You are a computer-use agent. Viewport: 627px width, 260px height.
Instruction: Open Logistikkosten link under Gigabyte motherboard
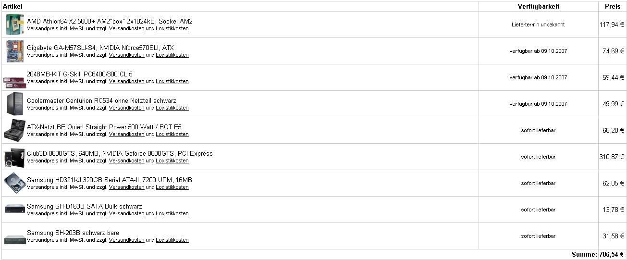point(172,55)
